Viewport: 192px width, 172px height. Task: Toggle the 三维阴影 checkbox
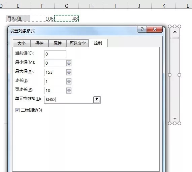click(x=17, y=110)
